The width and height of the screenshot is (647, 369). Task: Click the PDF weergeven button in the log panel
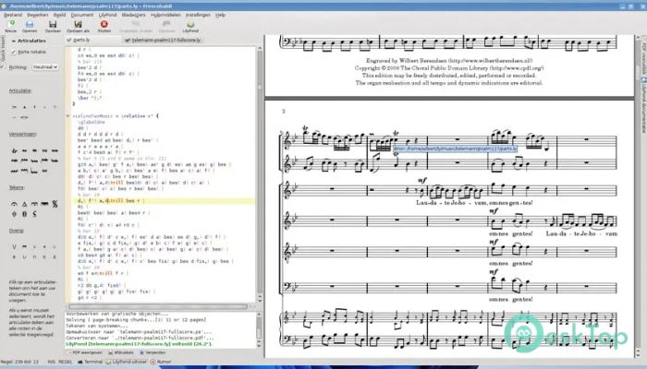[84, 352]
